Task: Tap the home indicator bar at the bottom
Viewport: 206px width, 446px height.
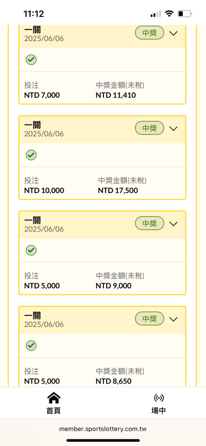Action: (103, 440)
